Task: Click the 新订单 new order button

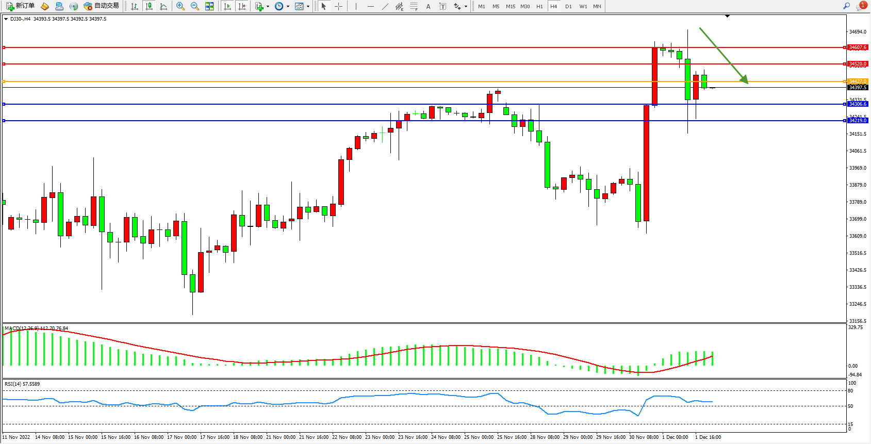Action: click(x=21, y=6)
